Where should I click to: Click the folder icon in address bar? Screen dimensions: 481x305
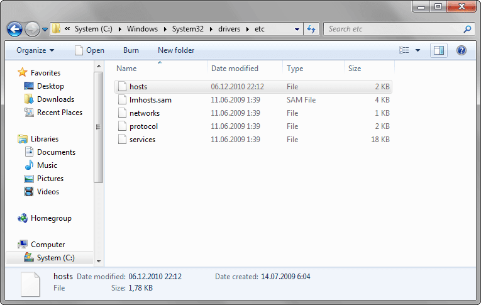pos(56,29)
